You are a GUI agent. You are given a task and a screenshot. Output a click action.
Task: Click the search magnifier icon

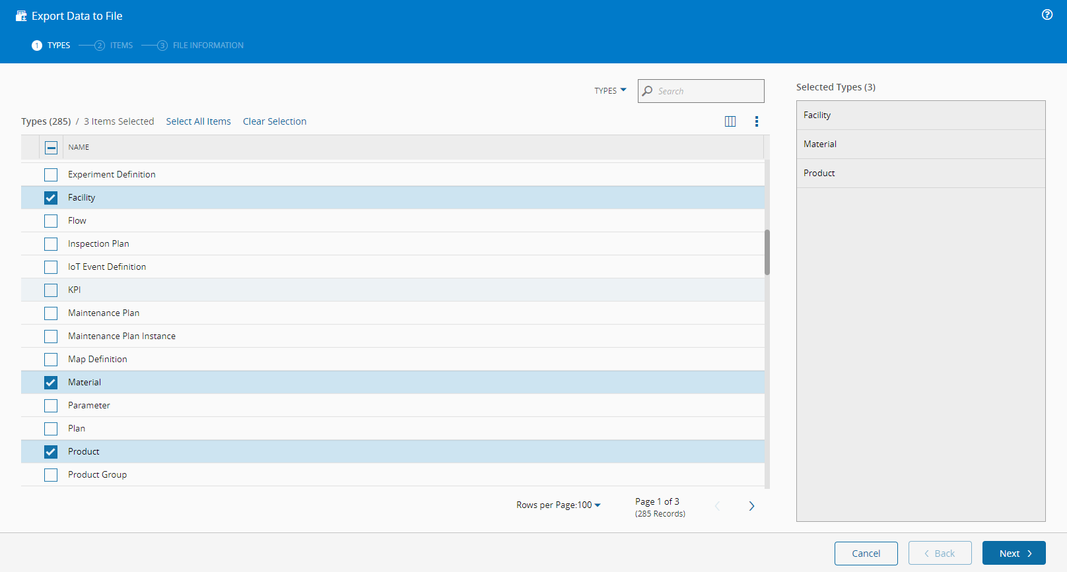pos(648,91)
